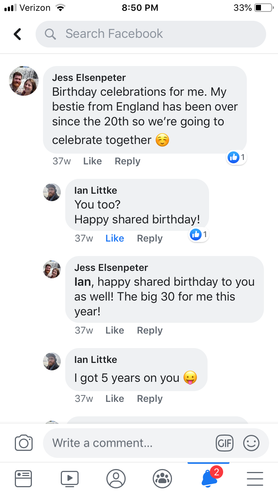The height and width of the screenshot is (495, 278).
Task: Open the News Feed tab icon
Action: coord(23,478)
